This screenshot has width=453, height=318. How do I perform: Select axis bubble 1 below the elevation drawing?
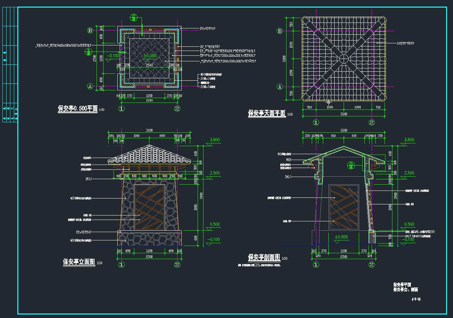pos(121,265)
